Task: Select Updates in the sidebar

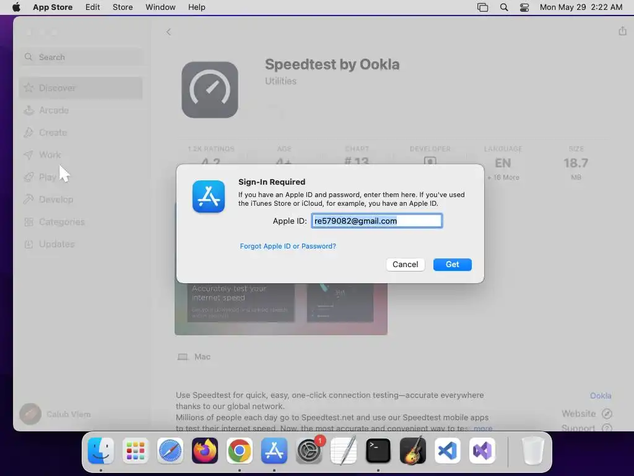Action: (x=81, y=244)
